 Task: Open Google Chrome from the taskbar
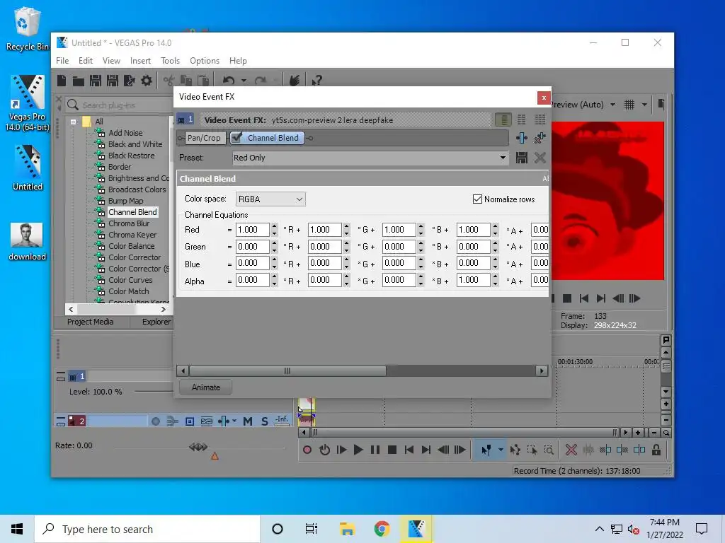coord(382,529)
